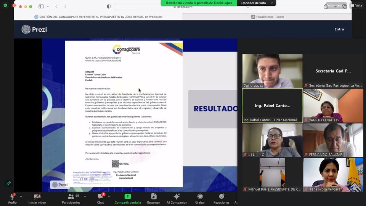
Task: Toggle Grabar to record the meeting
Action: point(200,196)
